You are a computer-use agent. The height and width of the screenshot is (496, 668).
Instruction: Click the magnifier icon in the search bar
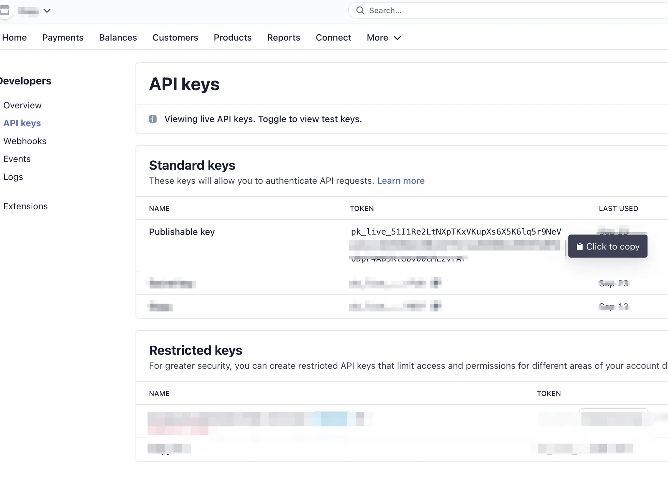pyautogui.click(x=360, y=11)
